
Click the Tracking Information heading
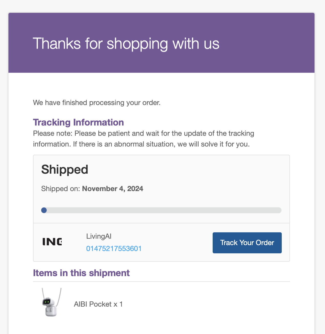(x=78, y=122)
